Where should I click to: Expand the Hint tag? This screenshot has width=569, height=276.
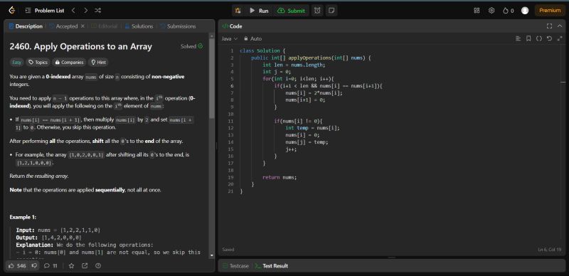coord(98,62)
